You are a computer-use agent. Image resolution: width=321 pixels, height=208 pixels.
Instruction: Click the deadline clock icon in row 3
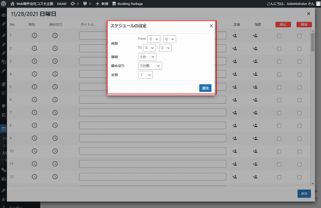55,61
